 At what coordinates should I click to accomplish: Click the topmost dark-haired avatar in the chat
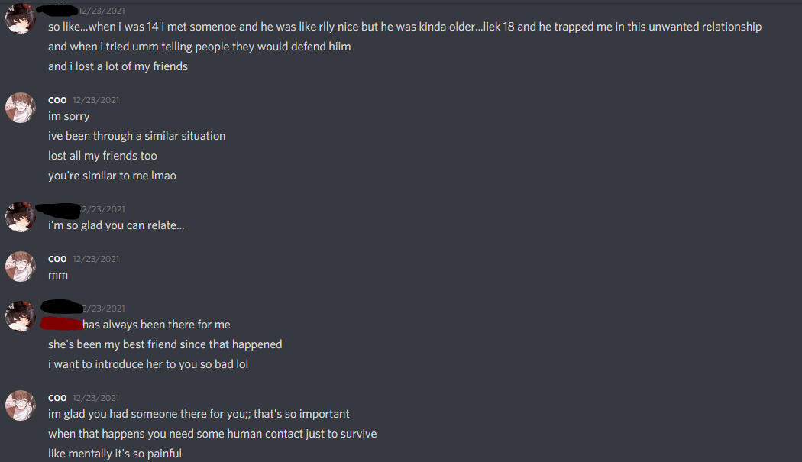[21, 18]
